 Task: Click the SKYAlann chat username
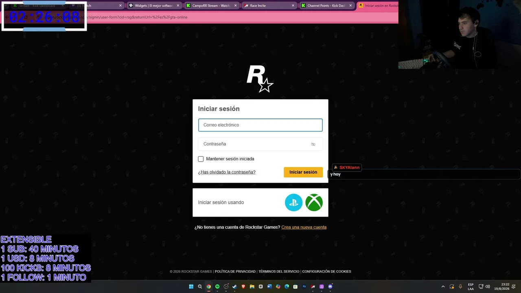350,167
